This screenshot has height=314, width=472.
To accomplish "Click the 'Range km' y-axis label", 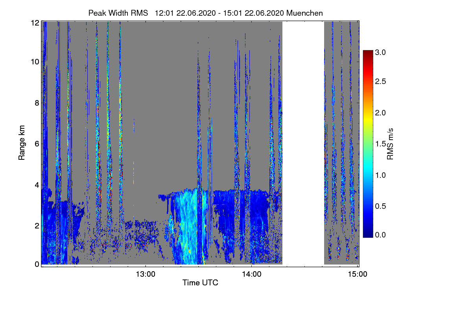I will [22, 143].
